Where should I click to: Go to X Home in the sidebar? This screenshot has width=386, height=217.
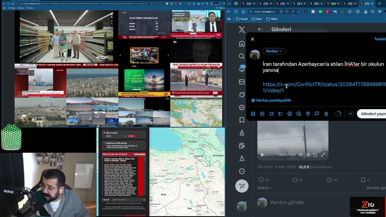coord(242,44)
